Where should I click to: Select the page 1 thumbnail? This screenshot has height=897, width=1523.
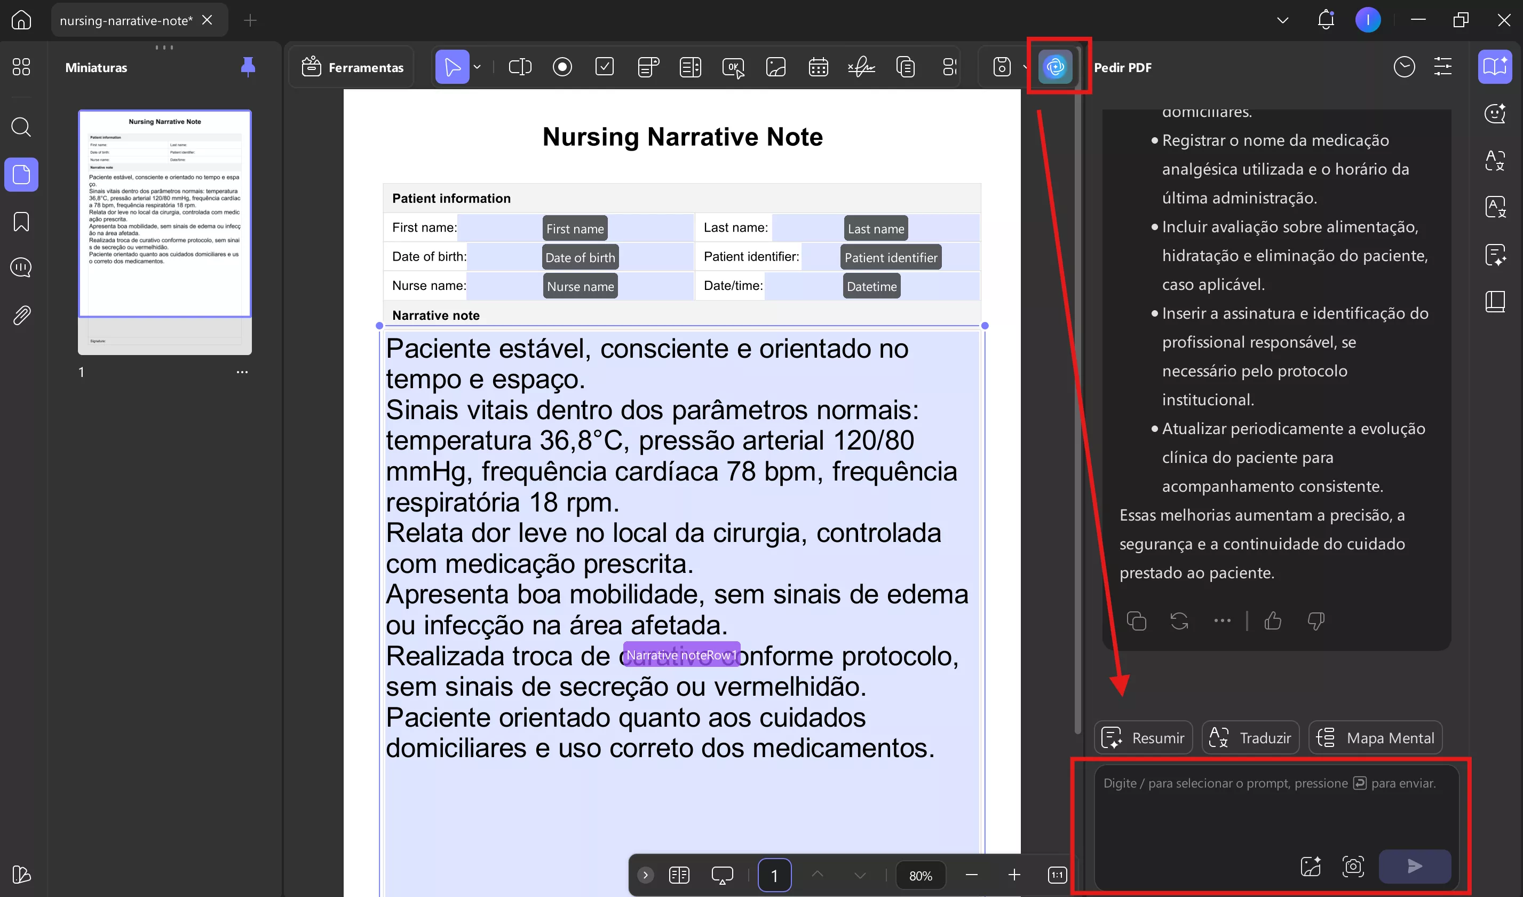(164, 232)
